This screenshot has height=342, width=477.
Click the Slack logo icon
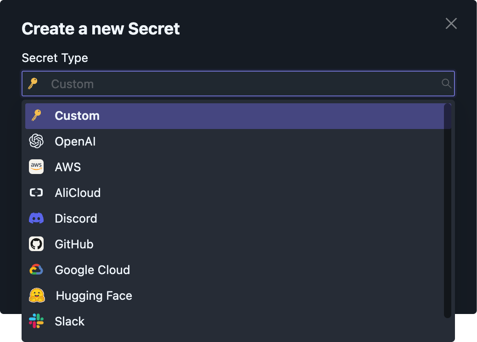click(x=36, y=321)
